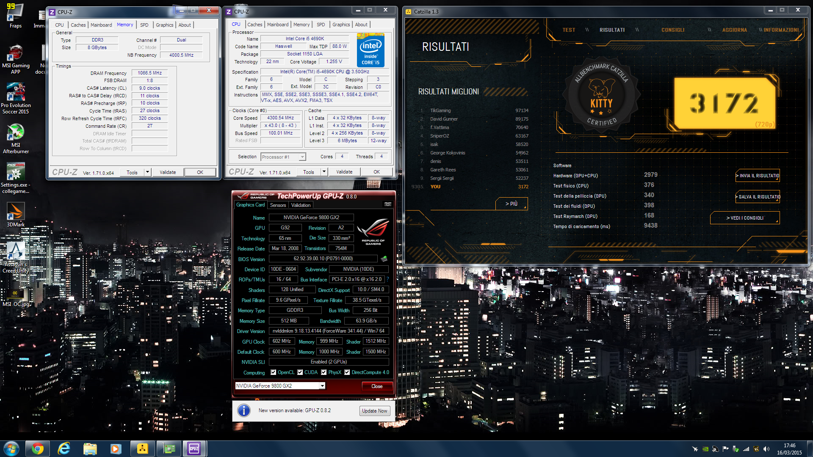This screenshot has height=457, width=813.
Task: Switch to Catzilla yellow taskbar icon
Action: click(142, 449)
